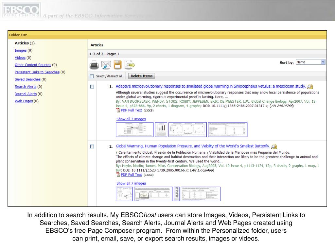Open the Search Alerts folder
Viewport: 335px width, 251px height.
tap(26, 87)
